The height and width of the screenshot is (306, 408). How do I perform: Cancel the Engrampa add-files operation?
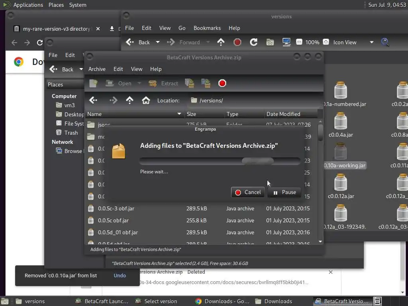click(x=248, y=192)
